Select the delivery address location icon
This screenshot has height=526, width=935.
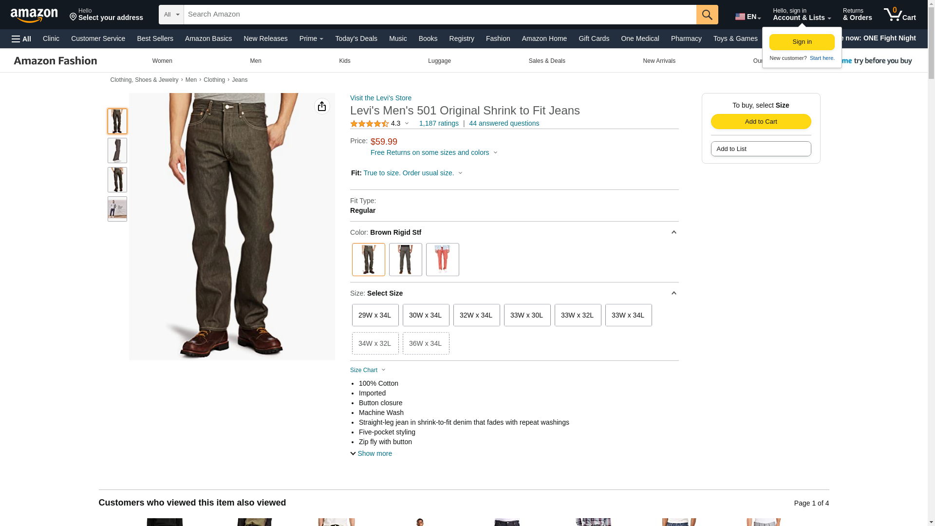pyautogui.click(x=74, y=18)
